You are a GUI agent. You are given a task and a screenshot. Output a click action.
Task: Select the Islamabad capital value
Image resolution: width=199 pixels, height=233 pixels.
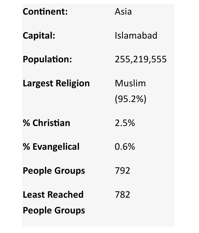136,36
